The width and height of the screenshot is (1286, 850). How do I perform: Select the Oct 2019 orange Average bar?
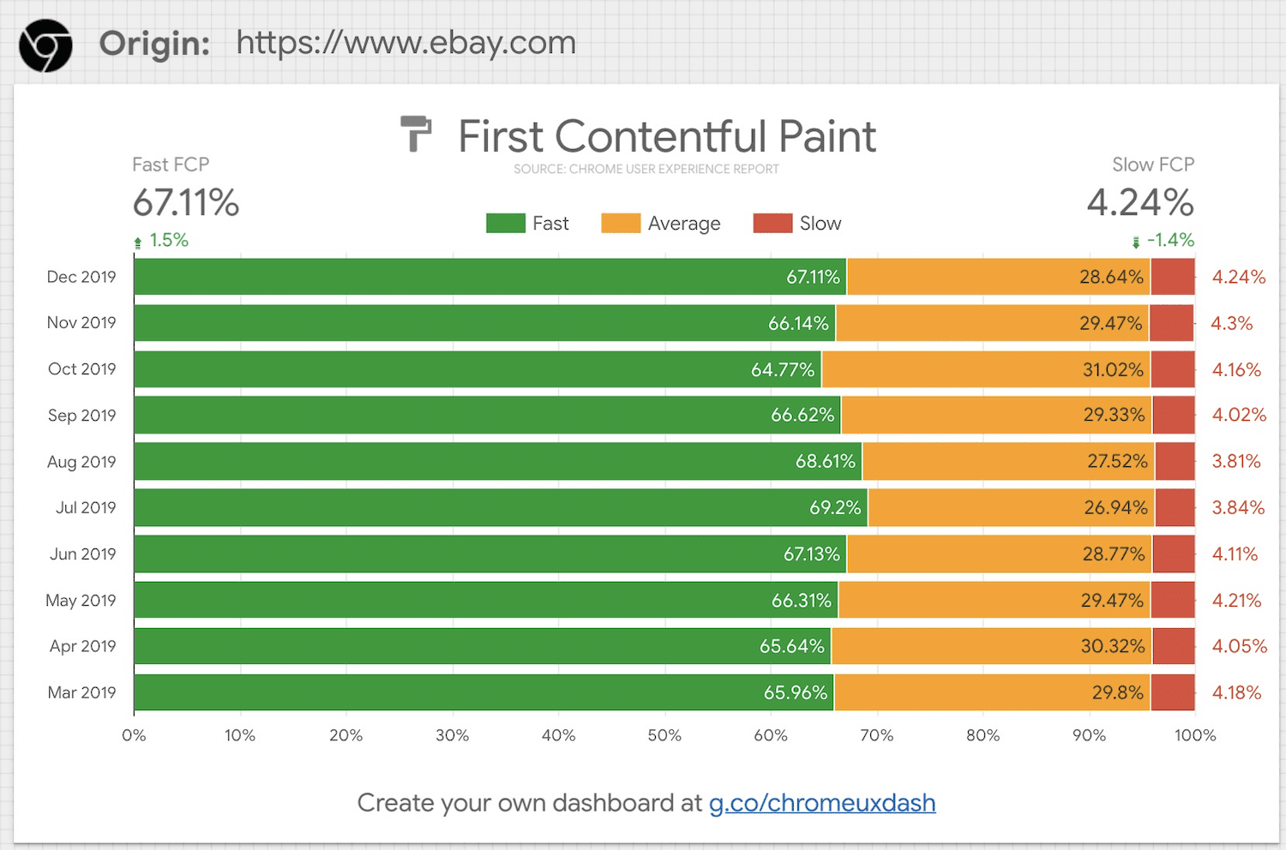986,369
